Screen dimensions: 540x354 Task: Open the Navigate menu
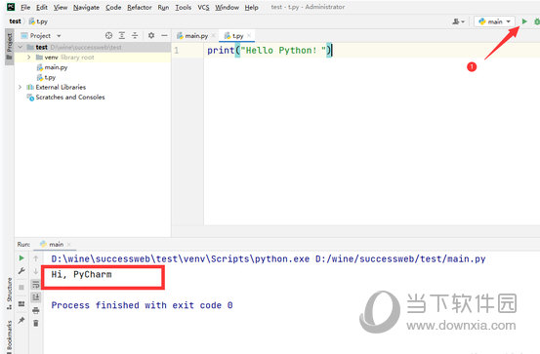point(86,7)
